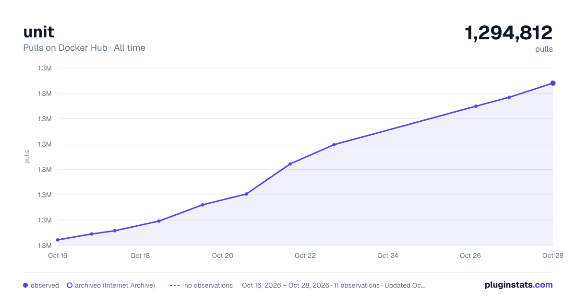576x302 pixels.
Task: Open the pluginstats.com link
Action: coord(518,285)
